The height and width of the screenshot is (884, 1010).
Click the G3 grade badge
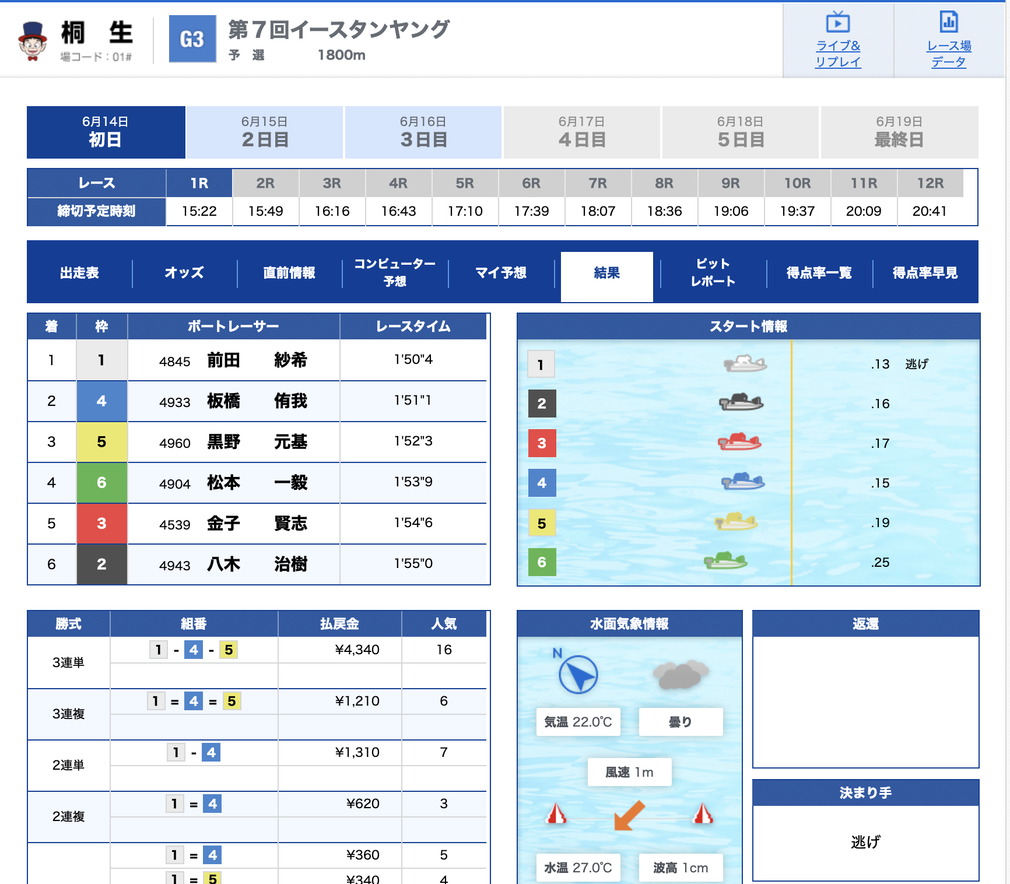point(192,39)
